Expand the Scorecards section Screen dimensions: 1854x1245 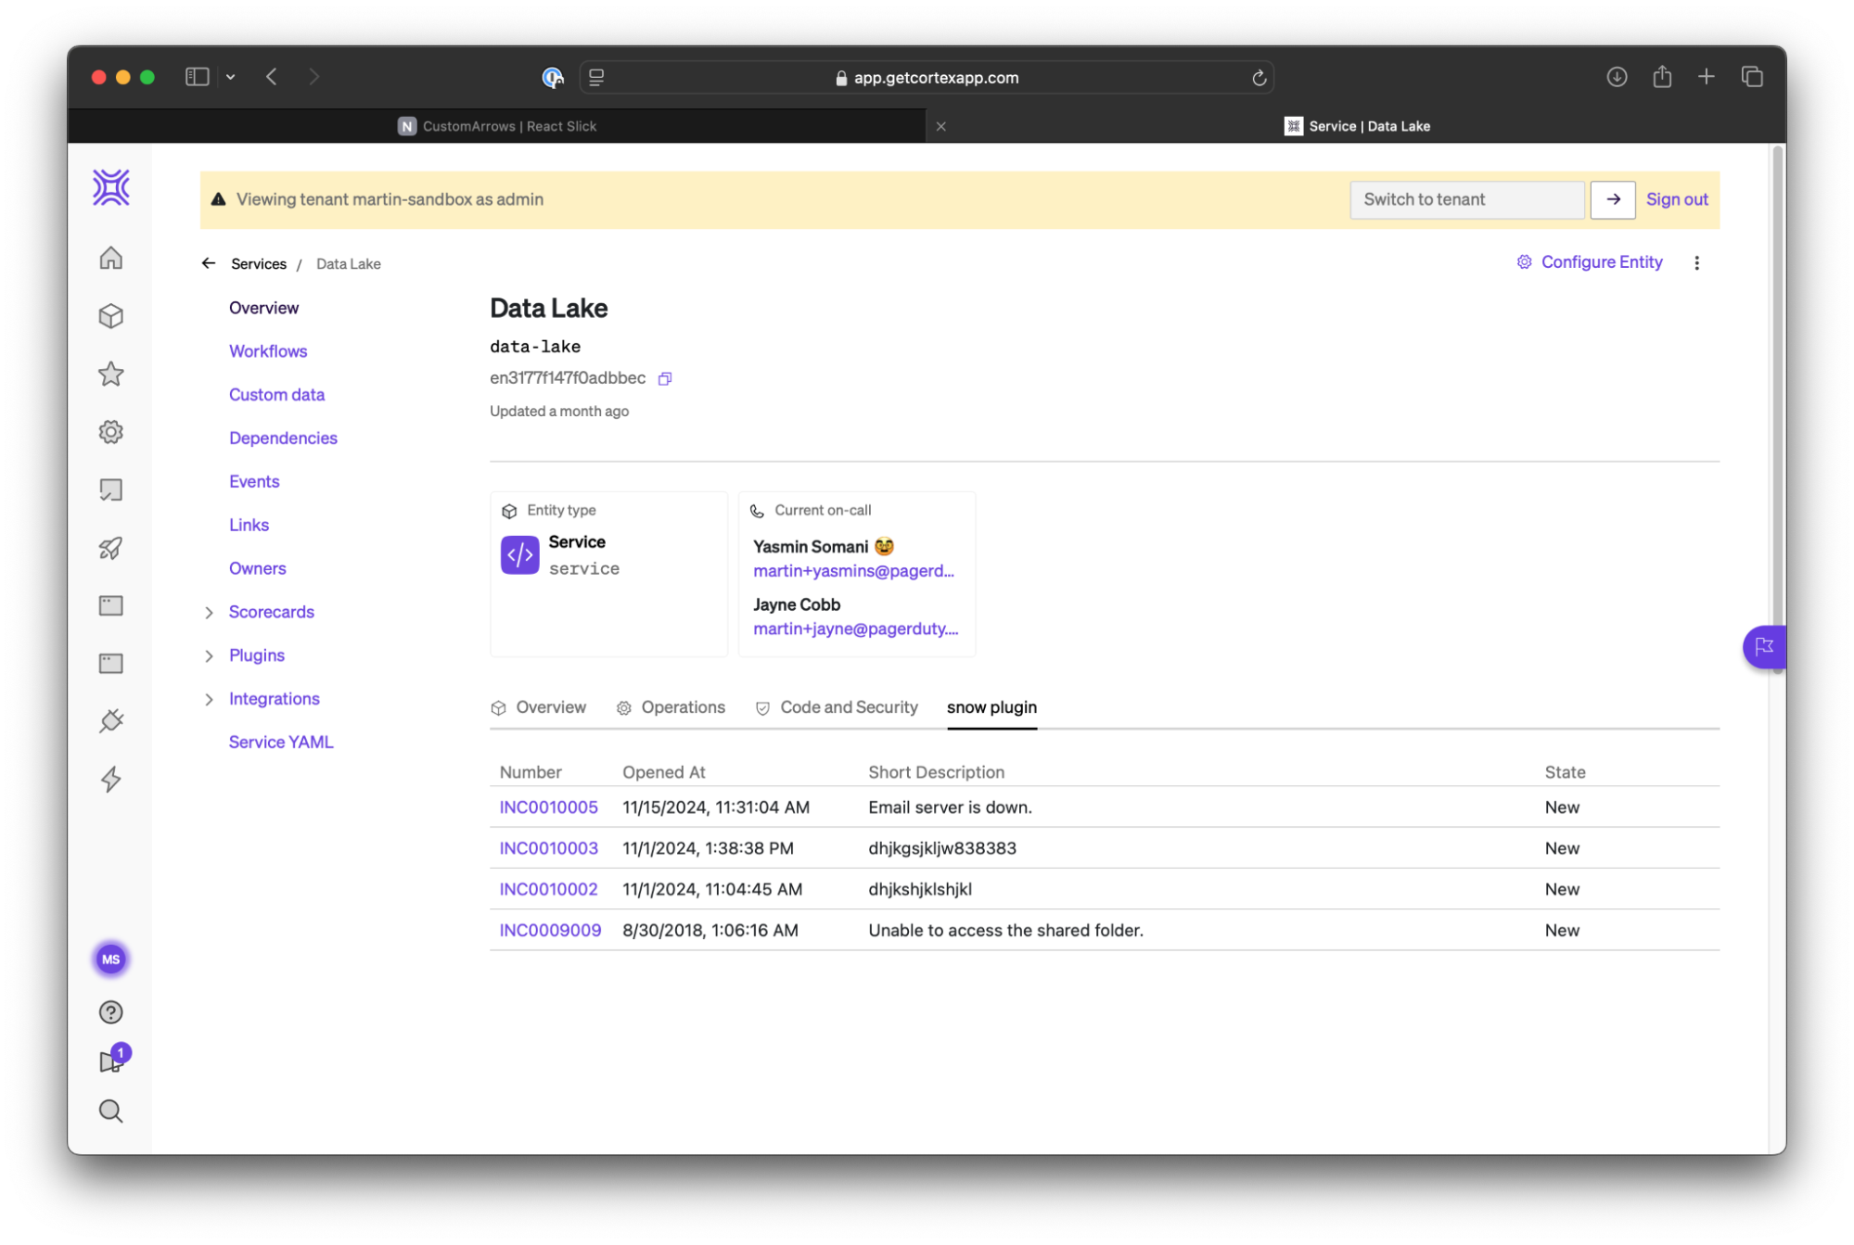[209, 612]
